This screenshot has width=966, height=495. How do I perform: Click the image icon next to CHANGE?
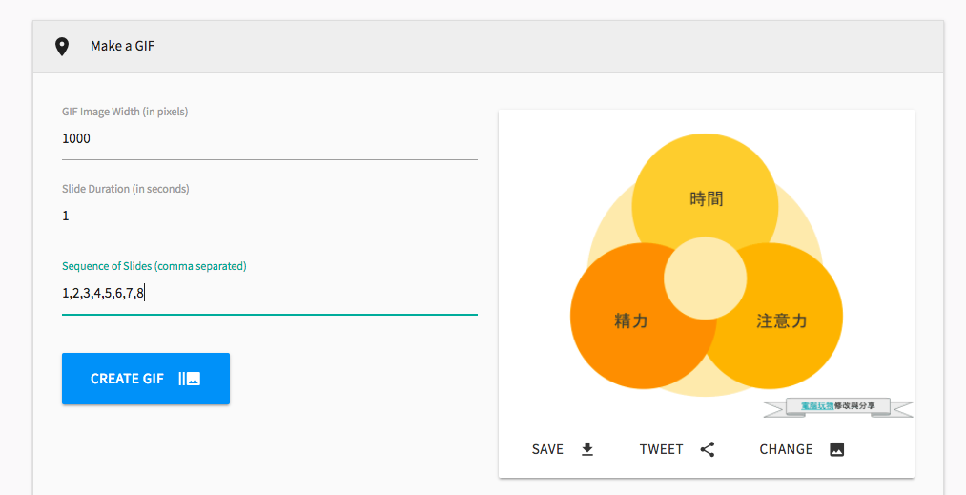837,449
